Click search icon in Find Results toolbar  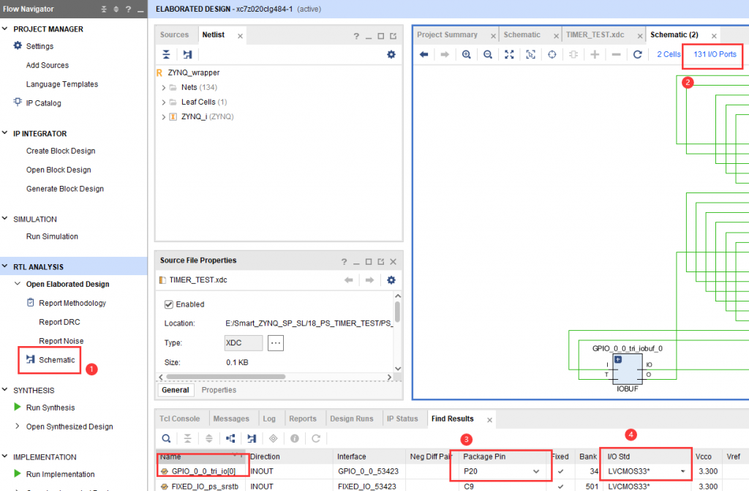(x=167, y=438)
